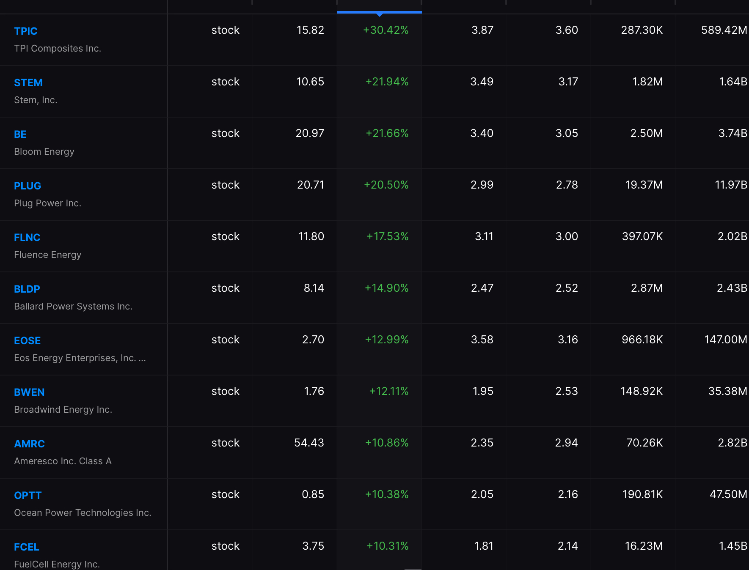Click AMRC price 54.43
Image resolution: width=749 pixels, height=570 pixels.
(x=309, y=443)
